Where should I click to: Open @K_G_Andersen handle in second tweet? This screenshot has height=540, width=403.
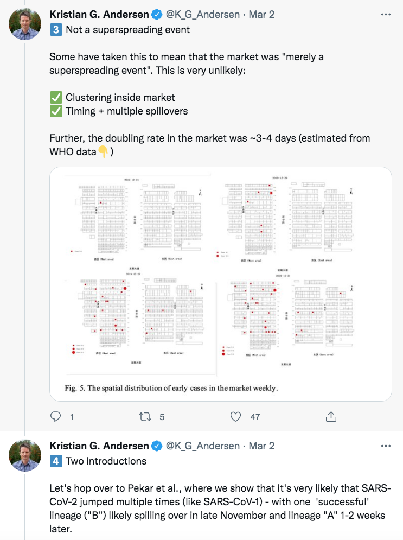(x=203, y=446)
